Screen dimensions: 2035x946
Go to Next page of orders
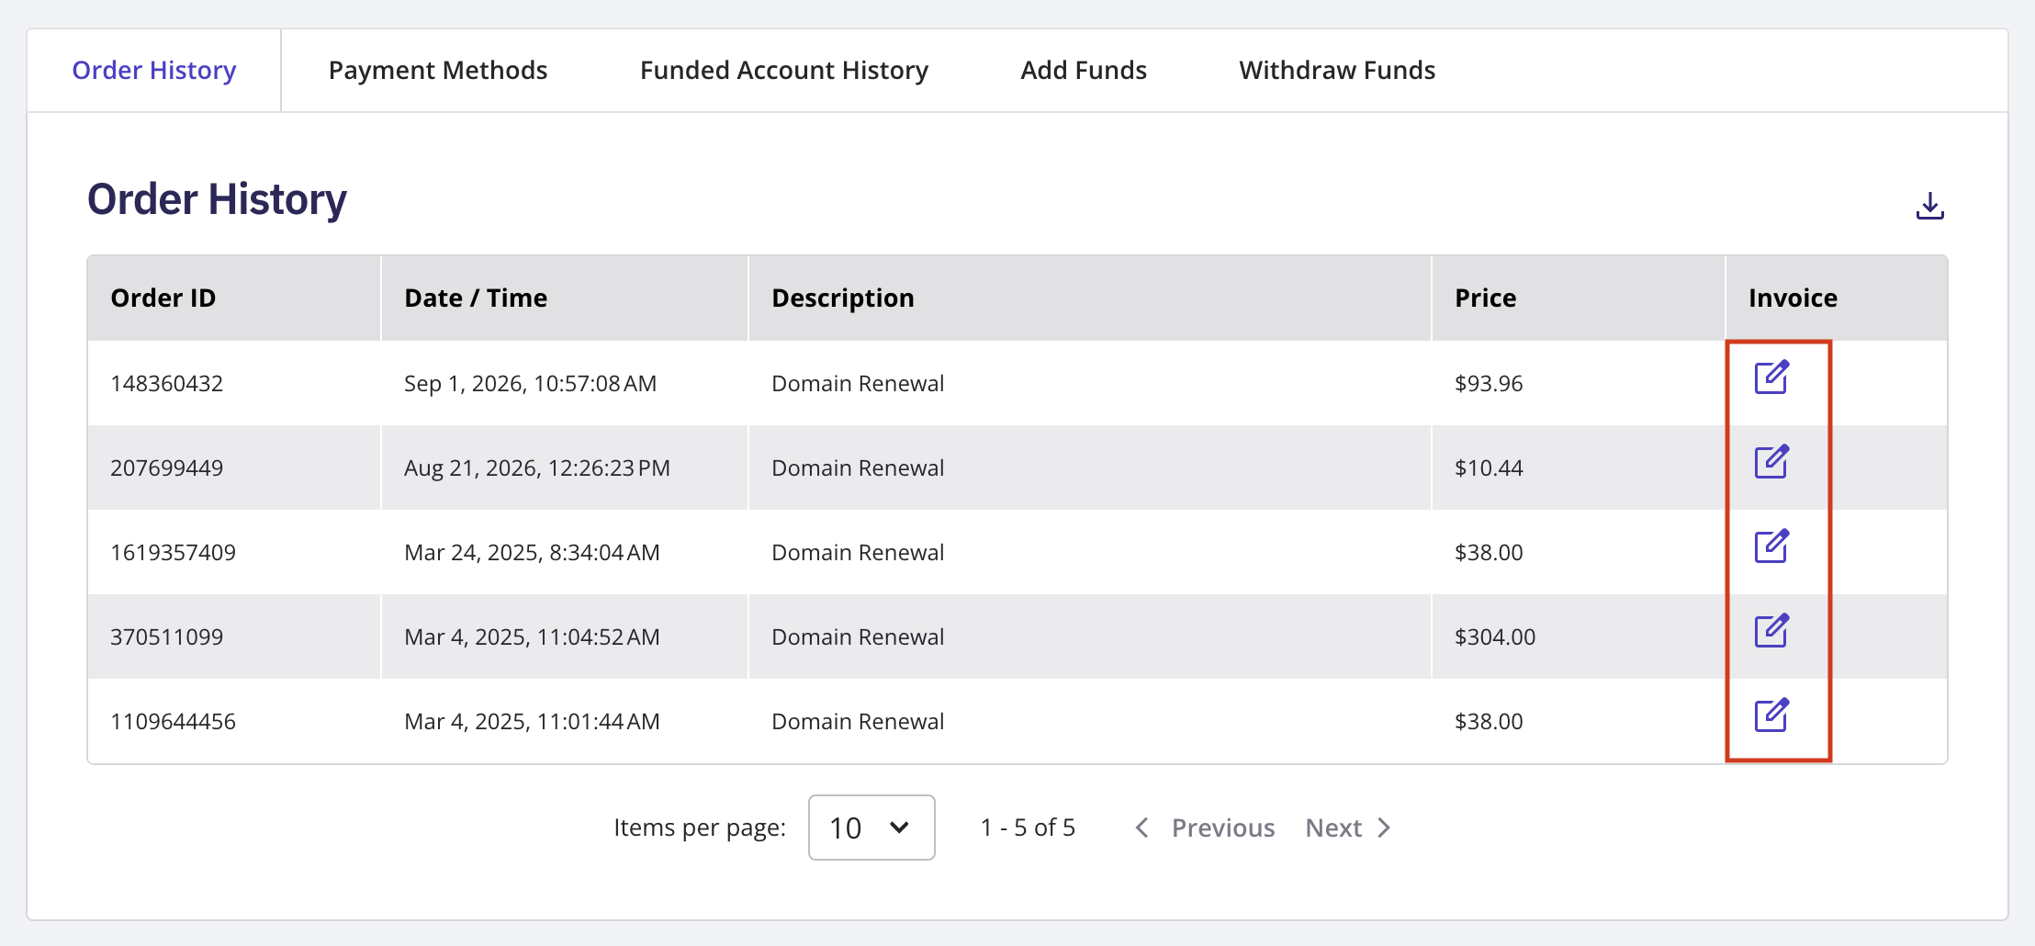coord(1349,828)
